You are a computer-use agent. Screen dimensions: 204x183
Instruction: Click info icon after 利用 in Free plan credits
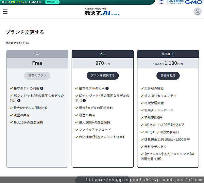[19, 100]
